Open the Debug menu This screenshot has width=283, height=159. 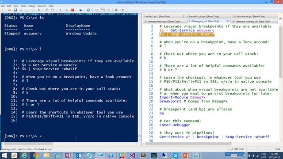31,6
